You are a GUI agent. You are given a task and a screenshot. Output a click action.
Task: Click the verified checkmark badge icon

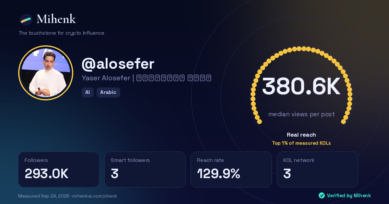(x=322, y=196)
